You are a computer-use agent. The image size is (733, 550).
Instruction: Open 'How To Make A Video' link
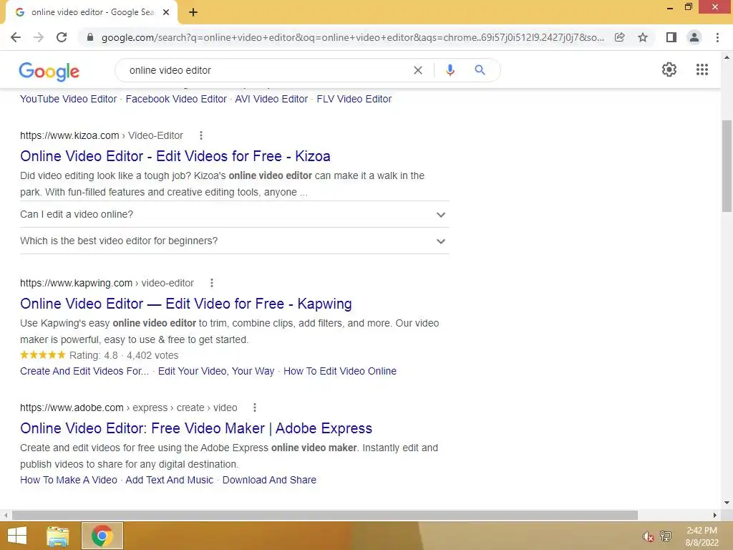coord(69,481)
